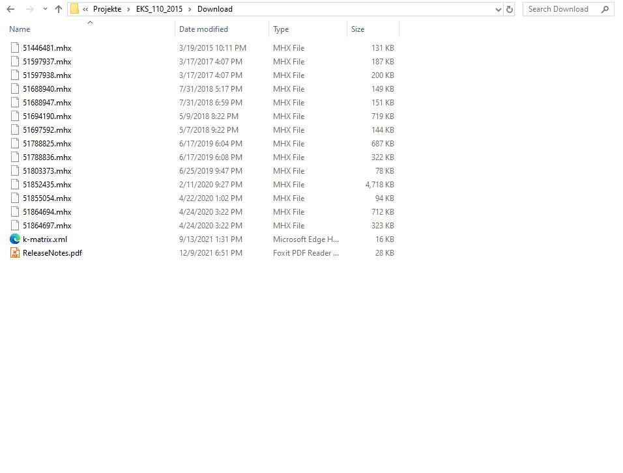Screen dimensions: 623x473
Task: Select the file name 51688940.mhx
Action: click(x=47, y=89)
